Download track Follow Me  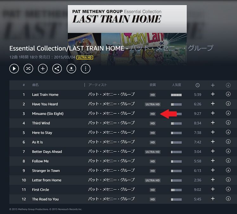coord(228,161)
